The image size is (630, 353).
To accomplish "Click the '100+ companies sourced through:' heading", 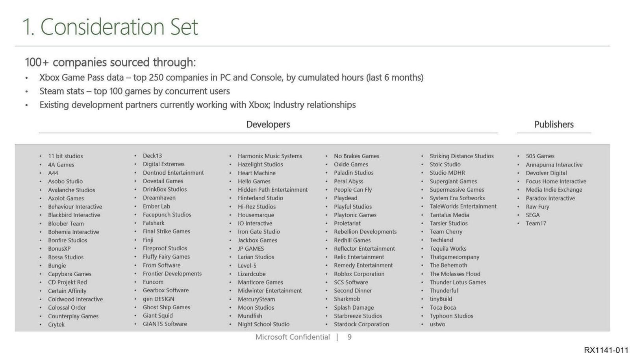I will (110, 62).
